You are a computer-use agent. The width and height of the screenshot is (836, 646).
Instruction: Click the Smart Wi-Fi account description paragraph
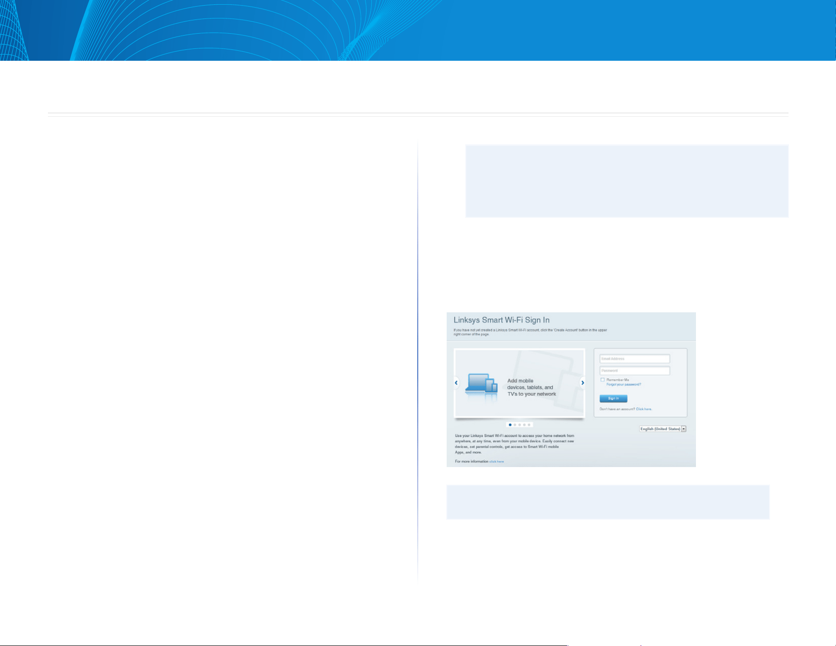click(515, 444)
